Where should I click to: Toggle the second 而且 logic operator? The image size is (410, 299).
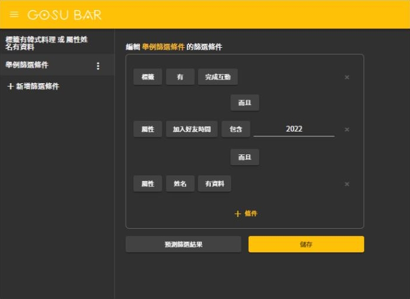(x=244, y=157)
